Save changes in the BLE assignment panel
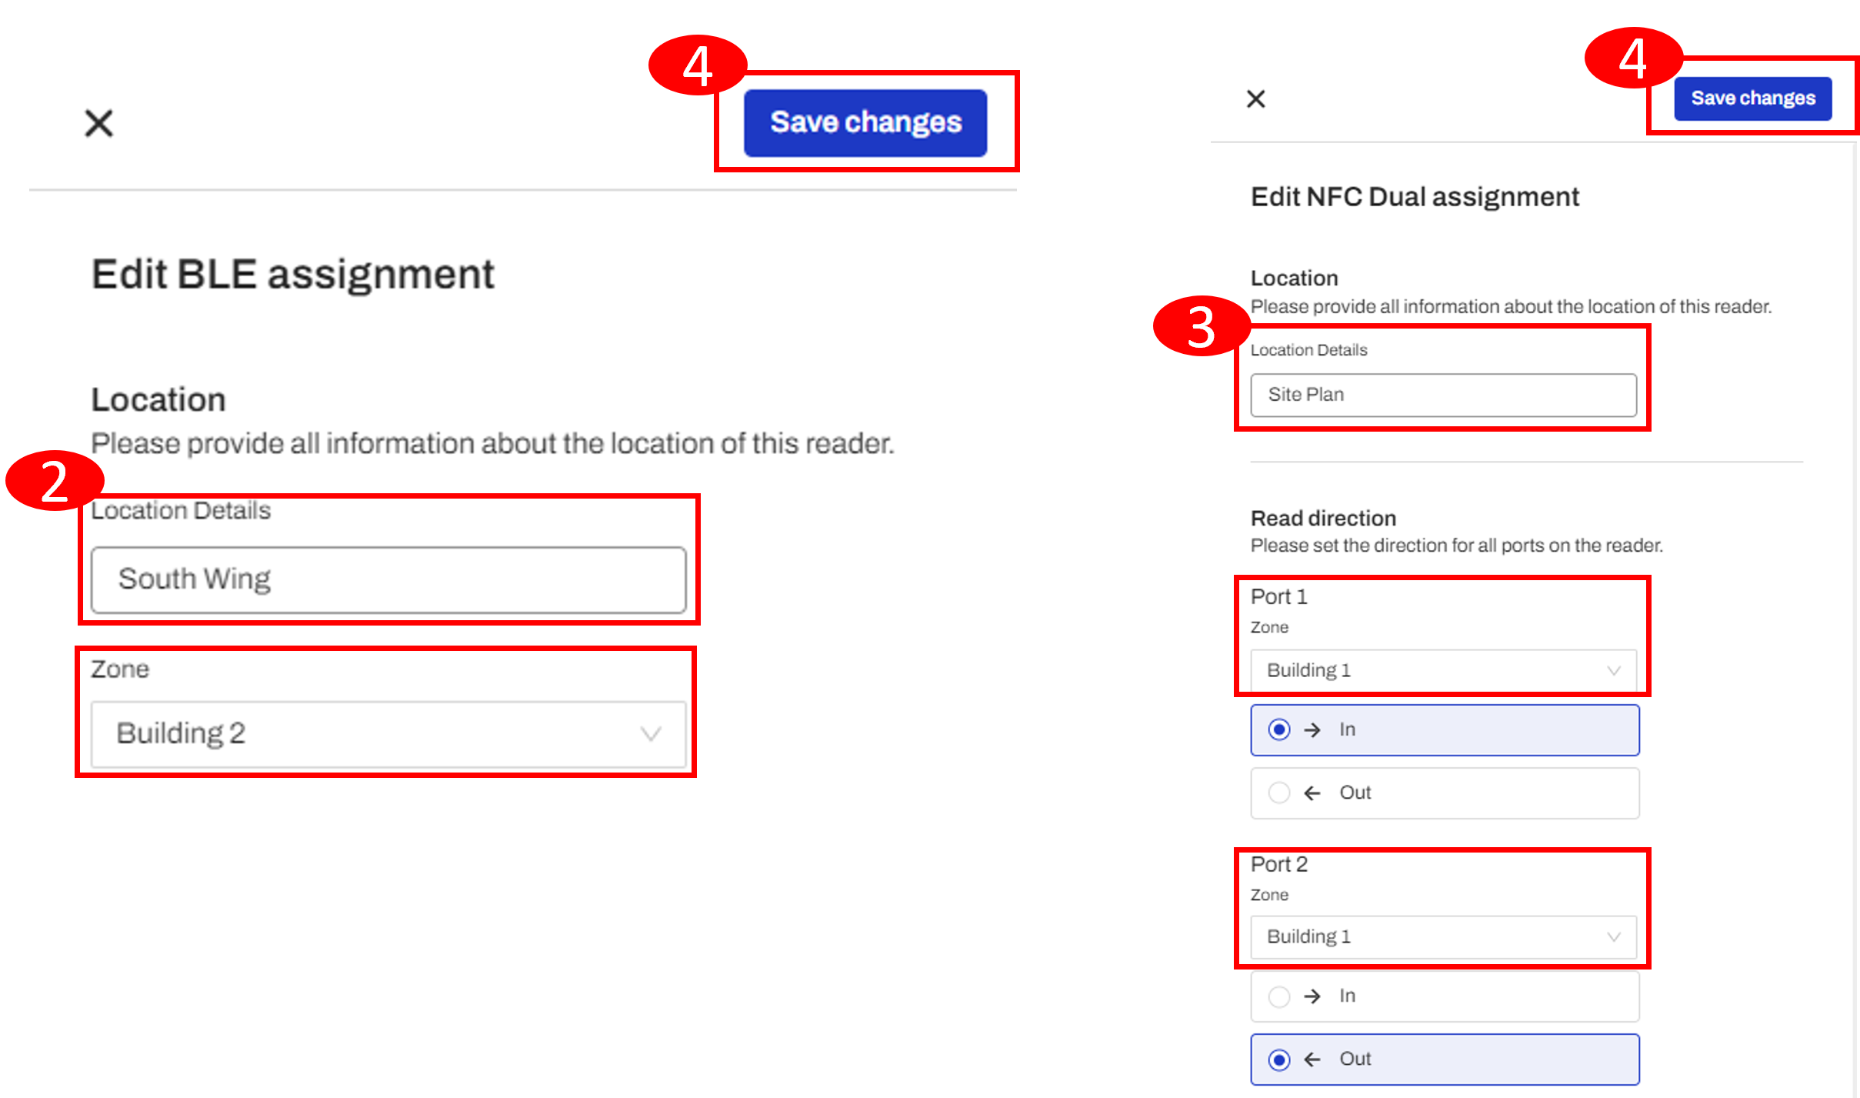This screenshot has width=1860, height=1098. pyautogui.click(x=865, y=123)
